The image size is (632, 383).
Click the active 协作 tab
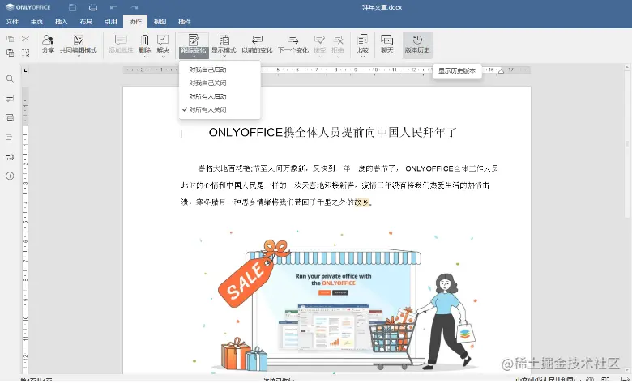pyautogui.click(x=135, y=21)
